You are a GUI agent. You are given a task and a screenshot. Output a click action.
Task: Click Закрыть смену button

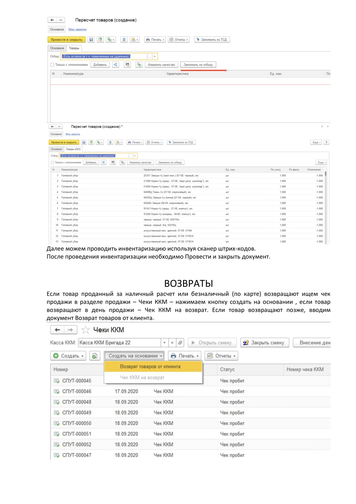tap(264, 342)
